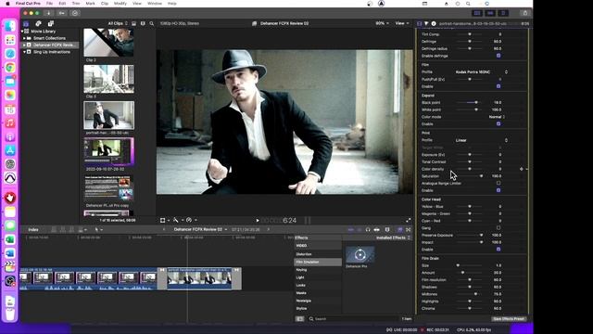Toggle Enable checkbox in Expand section
Screen dimensions: 593x334
(498, 123)
